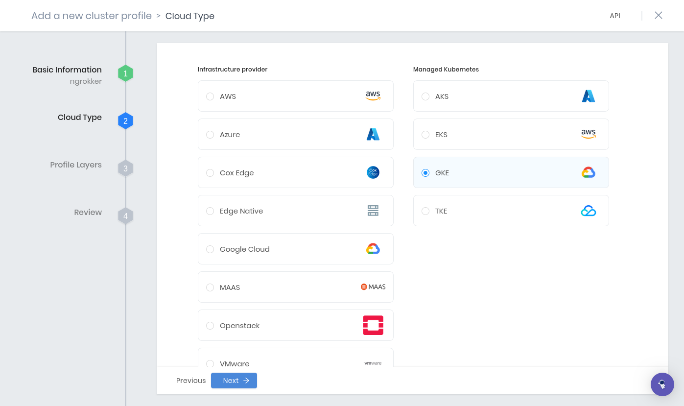
Task: Click the Edge Native server icon
Action: pos(373,211)
